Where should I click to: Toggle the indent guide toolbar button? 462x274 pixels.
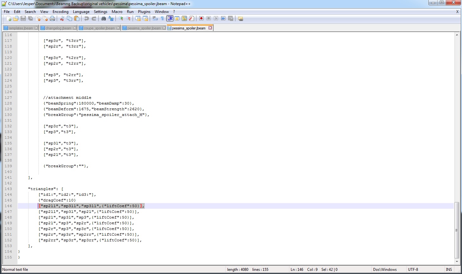(170, 18)
